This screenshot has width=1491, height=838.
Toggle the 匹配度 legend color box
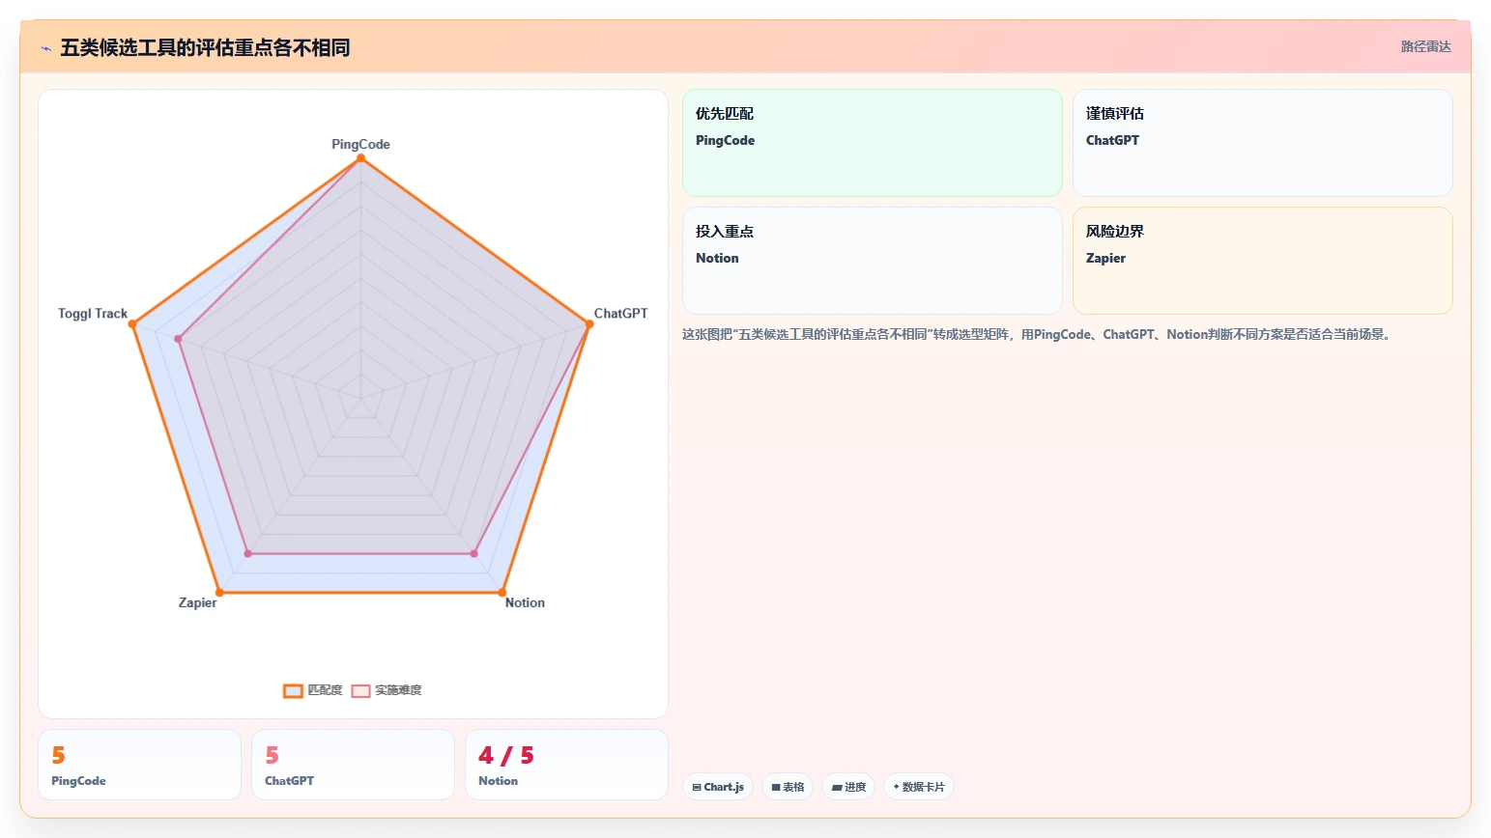coord(293,690)
